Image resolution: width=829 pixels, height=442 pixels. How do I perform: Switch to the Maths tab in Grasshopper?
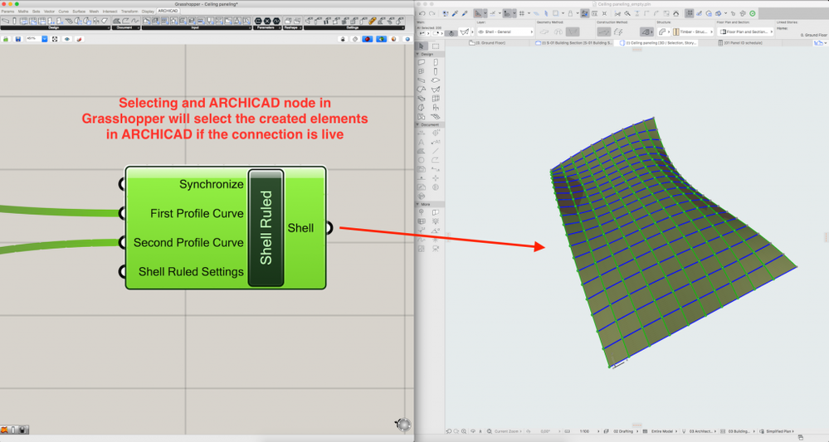[x=23, y=11]
